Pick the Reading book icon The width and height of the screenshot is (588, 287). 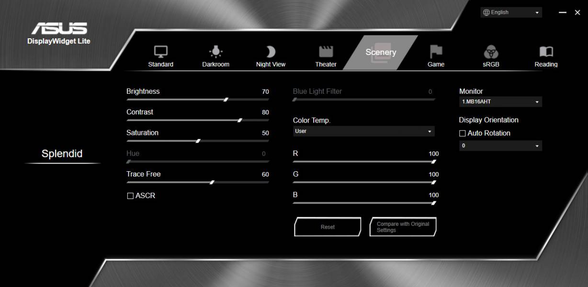546,52
